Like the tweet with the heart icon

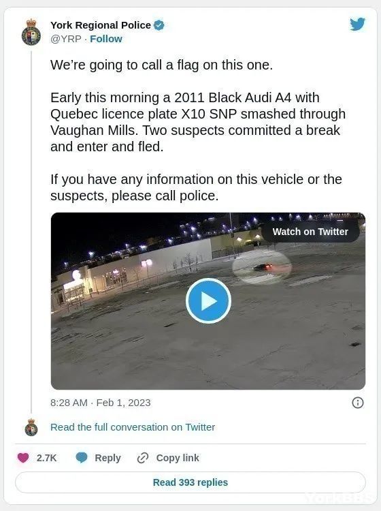pyautogui.click(x=23, y=458)
